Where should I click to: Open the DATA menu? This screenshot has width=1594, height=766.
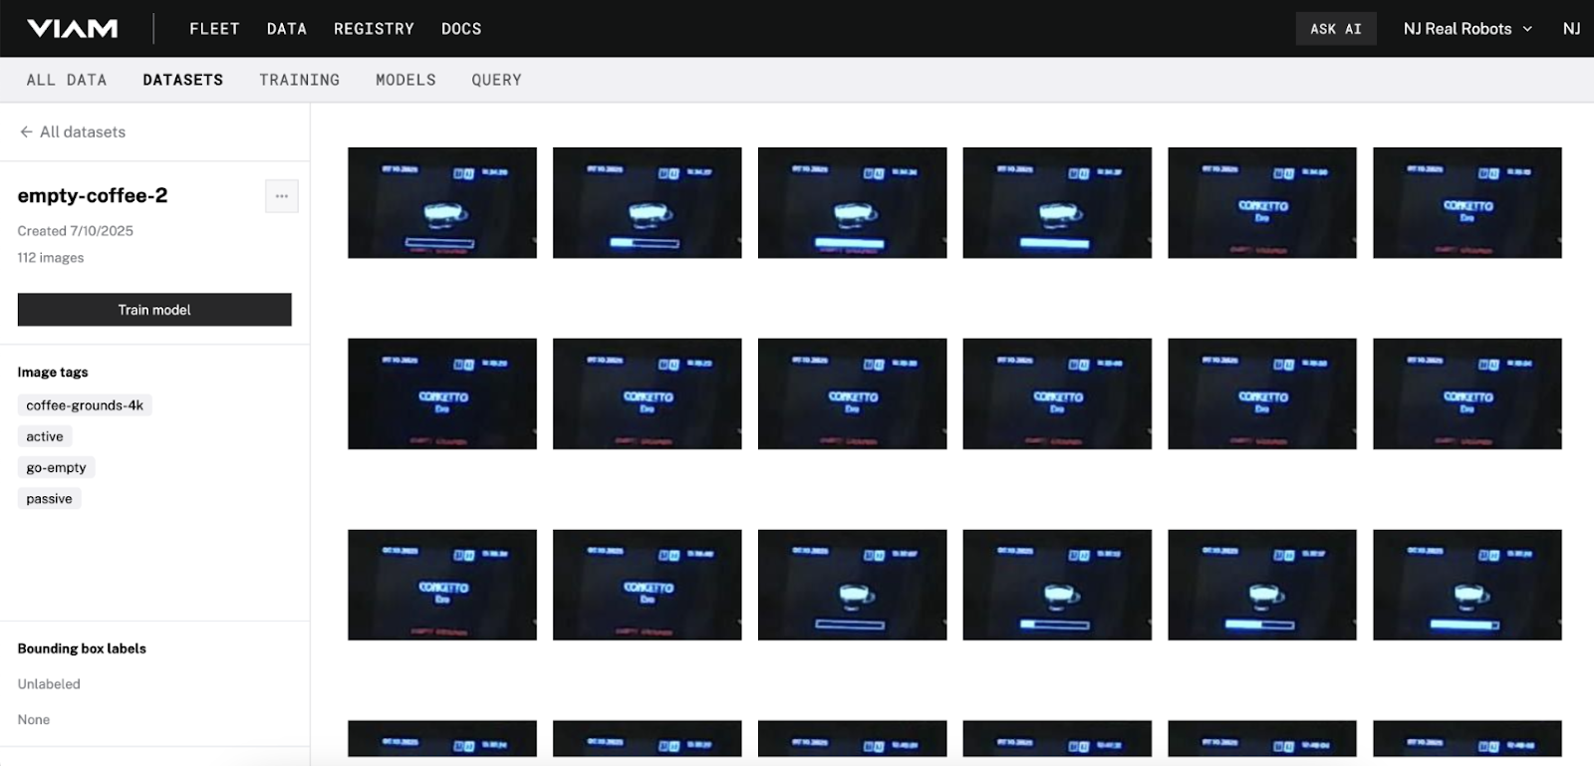coord(287,29)
